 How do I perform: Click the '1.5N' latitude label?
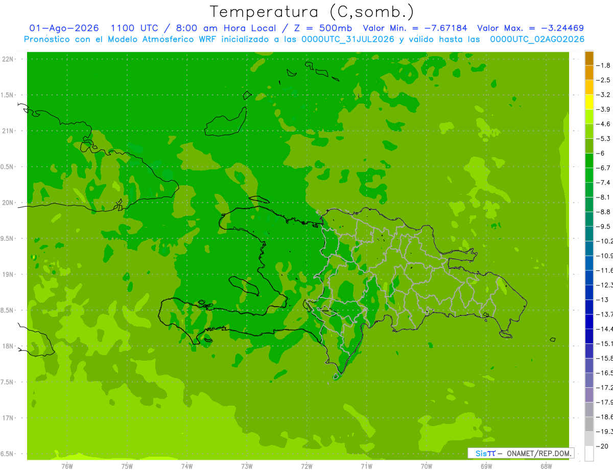click(x=8, y=95)
